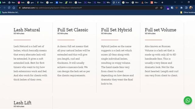
Task: Select the Full Set Hybrid heading
Action: coord(116,30)
